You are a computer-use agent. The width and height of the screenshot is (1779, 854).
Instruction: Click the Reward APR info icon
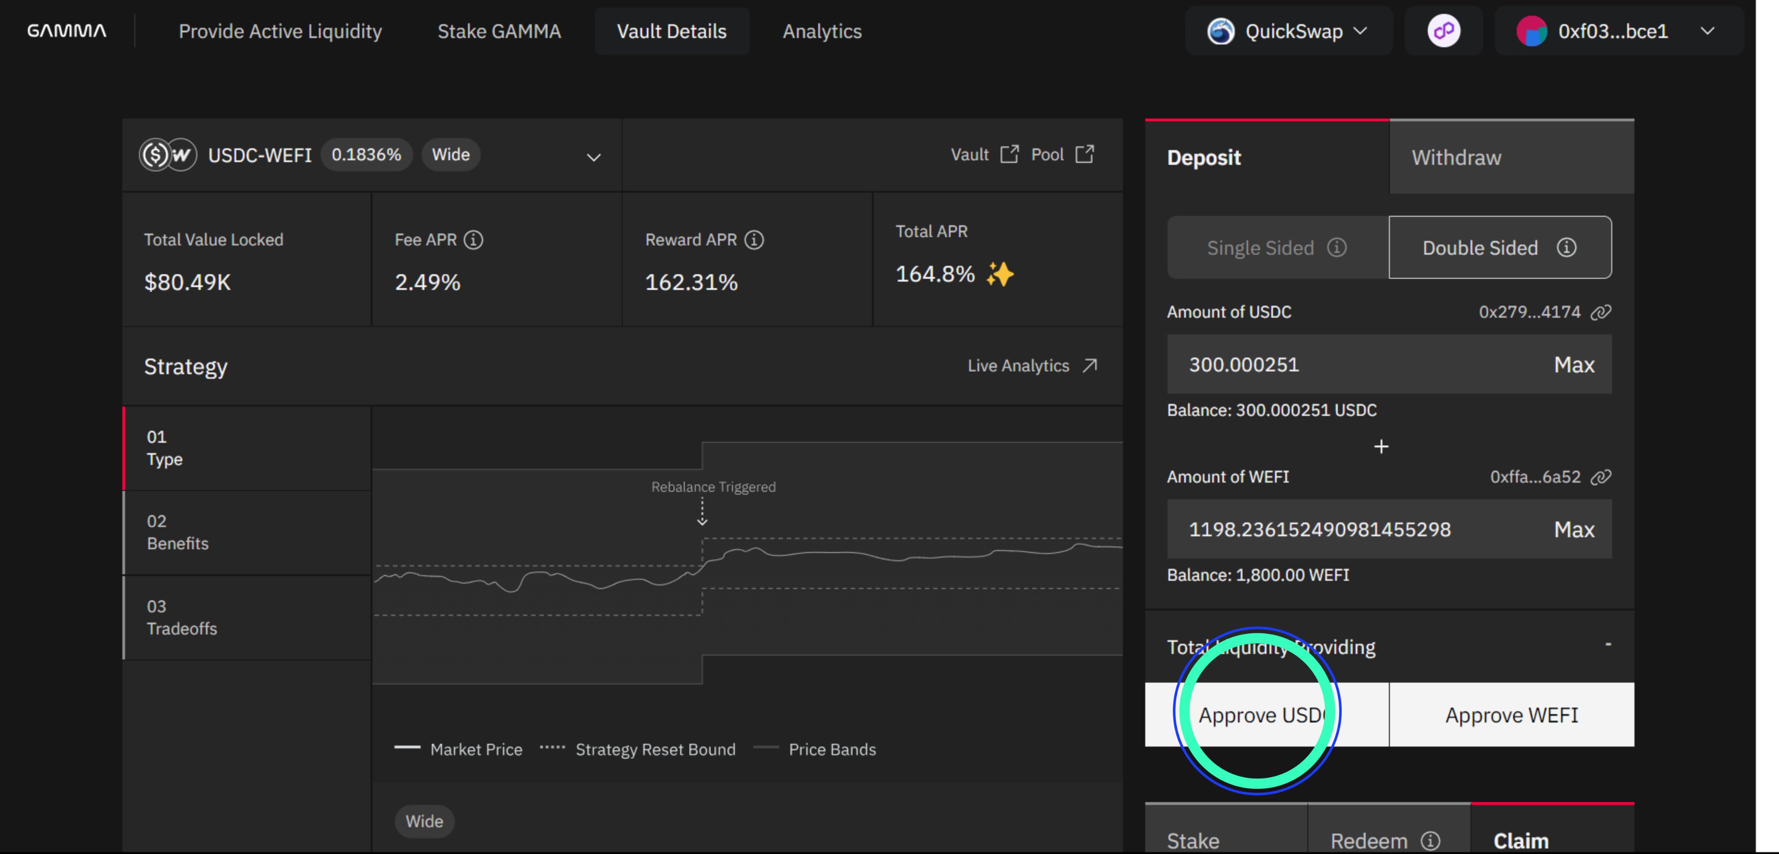coord(754,240)
